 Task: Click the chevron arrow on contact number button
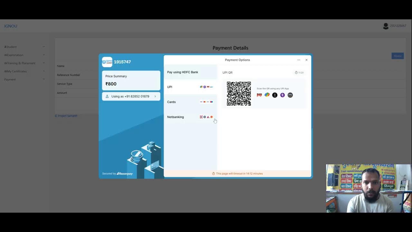click(x=155, y=96)
